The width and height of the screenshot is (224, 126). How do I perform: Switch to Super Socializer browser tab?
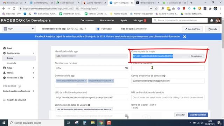tap(68, 3)
